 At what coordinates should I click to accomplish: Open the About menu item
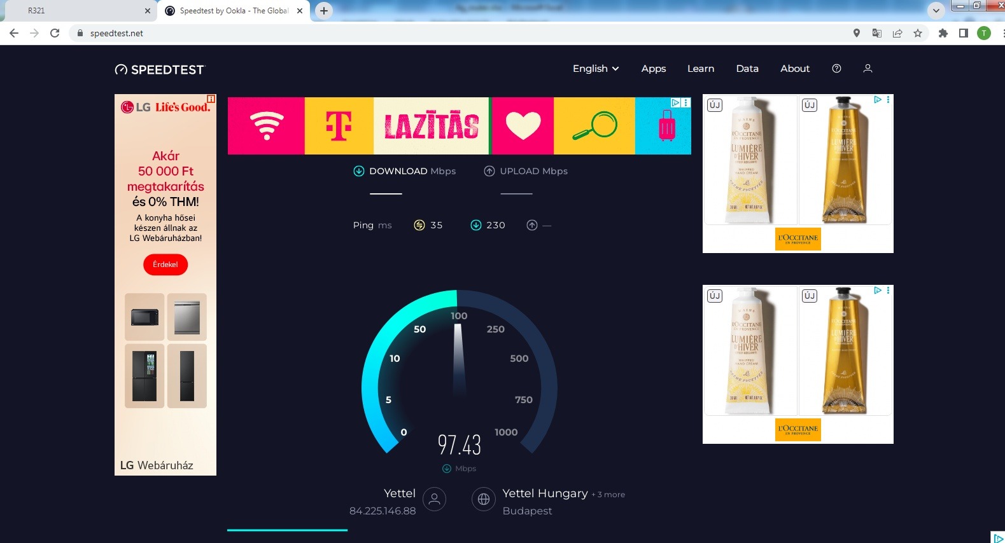point(795,69)
